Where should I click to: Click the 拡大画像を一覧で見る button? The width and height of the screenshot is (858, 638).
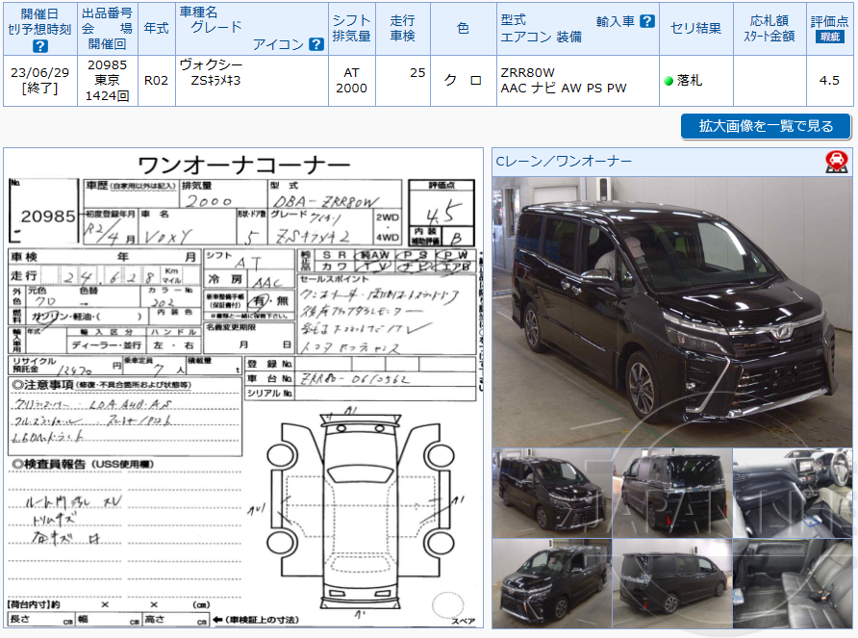pyautogui.click(x=765, y=126)
